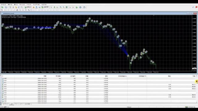Viewport: 198px width, 111px height.
Task: Toggle Market Watch panel visibility
Action: [x=10, y=7]
